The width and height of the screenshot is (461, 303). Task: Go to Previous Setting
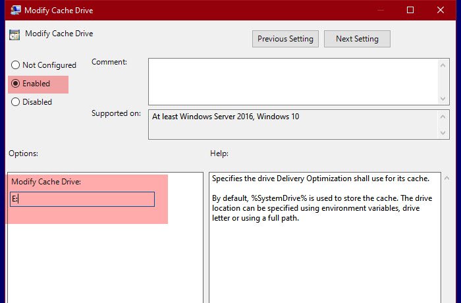click(x=286, y=39)
